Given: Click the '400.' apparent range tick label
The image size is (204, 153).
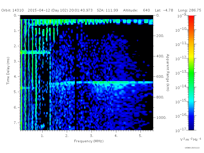Looking at the screenshot, I should click(160, 56).
